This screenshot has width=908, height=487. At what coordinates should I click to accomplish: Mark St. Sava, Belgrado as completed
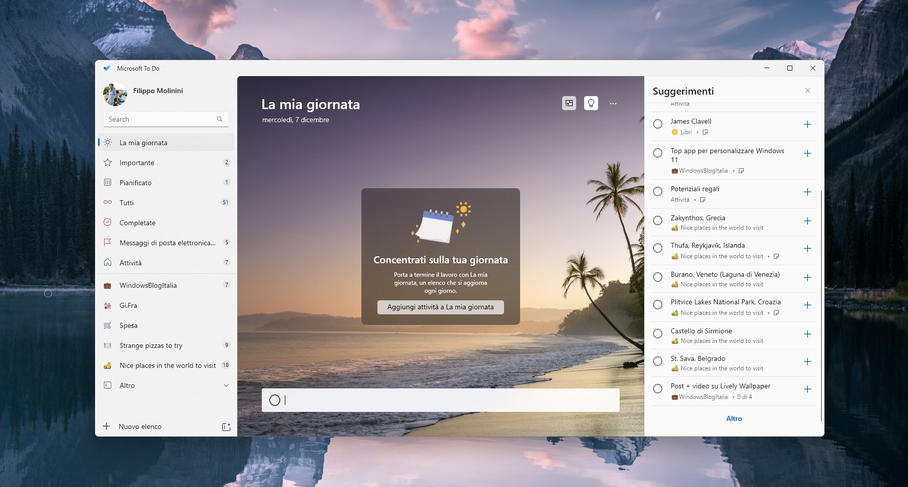[658, 361]
